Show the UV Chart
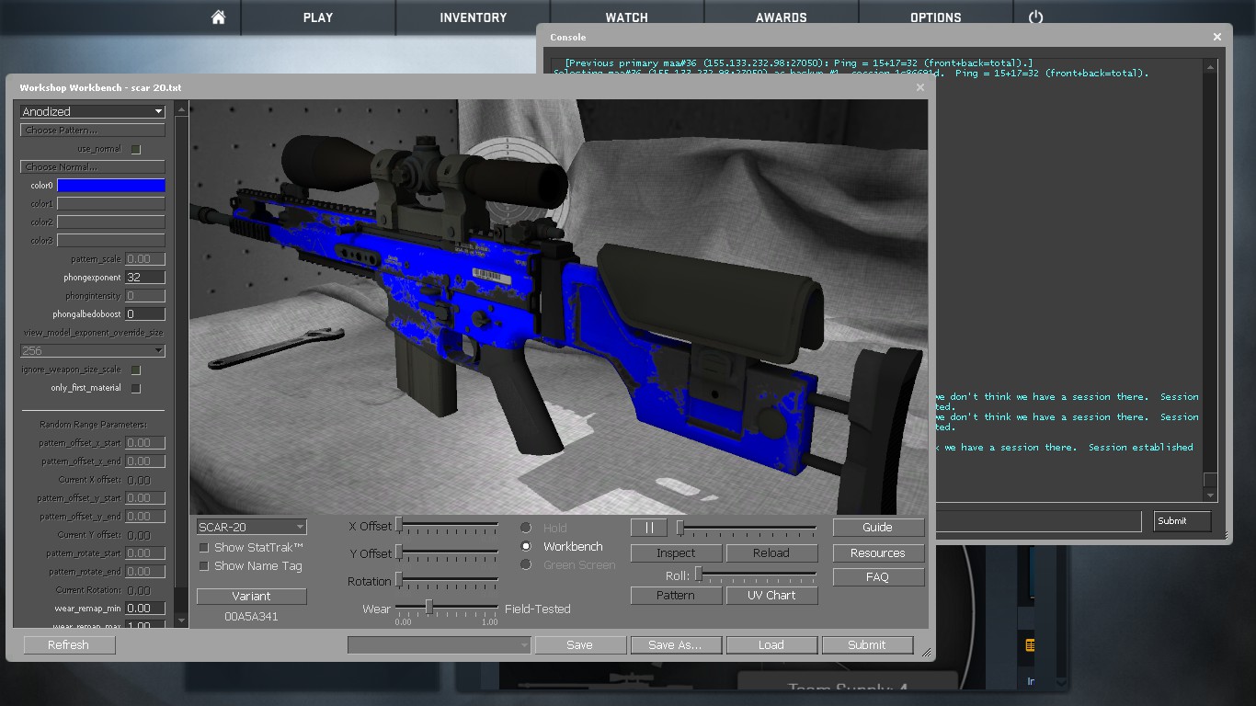 point(771,595)
